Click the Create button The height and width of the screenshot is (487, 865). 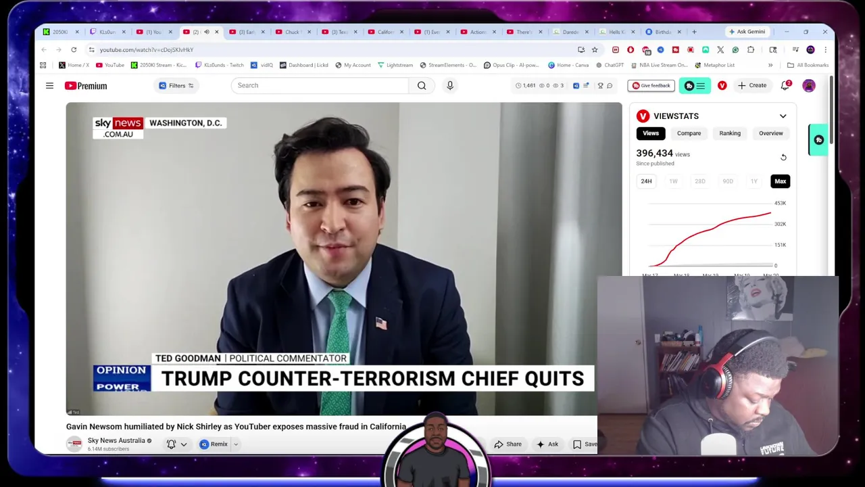(x=752, y=86)
